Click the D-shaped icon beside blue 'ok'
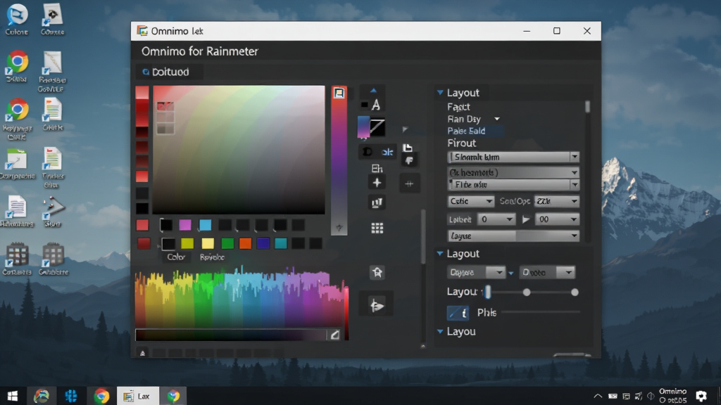Image resolution: width=721 pixels, height=405 pixels. [368, 152]
